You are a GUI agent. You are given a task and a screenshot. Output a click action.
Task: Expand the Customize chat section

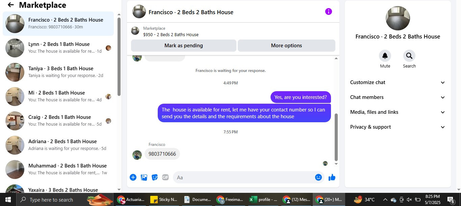[398, 82]
